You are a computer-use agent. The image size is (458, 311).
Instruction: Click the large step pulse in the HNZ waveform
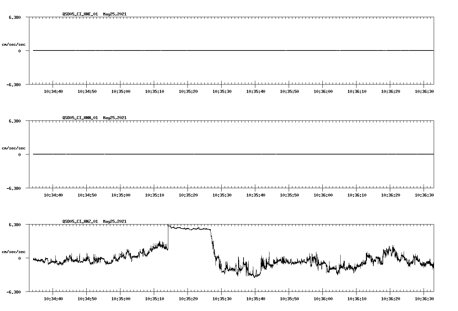189,229
